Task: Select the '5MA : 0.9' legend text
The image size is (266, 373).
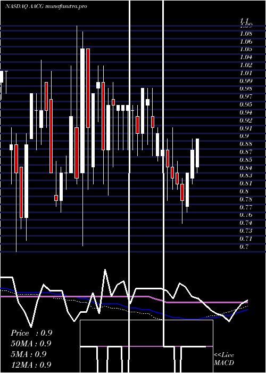Action: point(29,354)
